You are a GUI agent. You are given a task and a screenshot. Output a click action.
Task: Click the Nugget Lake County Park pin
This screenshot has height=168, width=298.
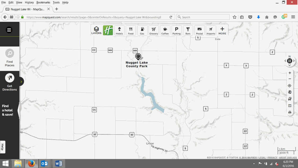(x=138, y=57)
